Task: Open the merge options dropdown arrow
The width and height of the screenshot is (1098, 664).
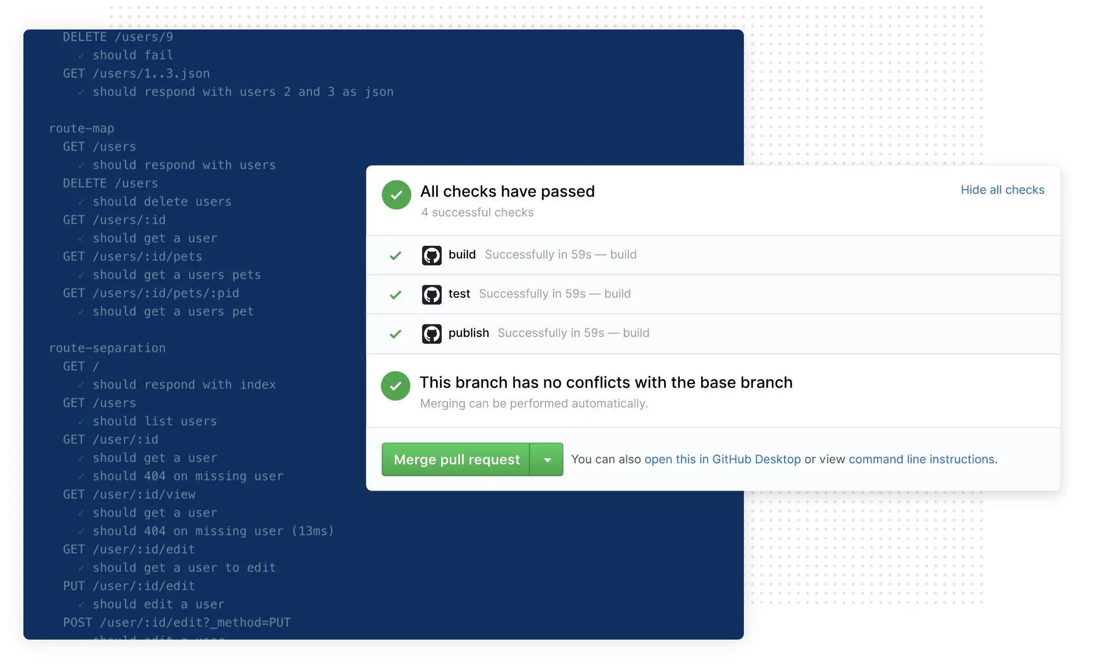Action: point(547,459)
